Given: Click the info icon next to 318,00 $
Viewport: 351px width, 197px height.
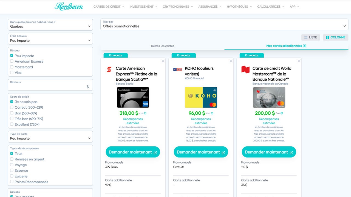Looking at the screenshot, I should pos(145,113).
